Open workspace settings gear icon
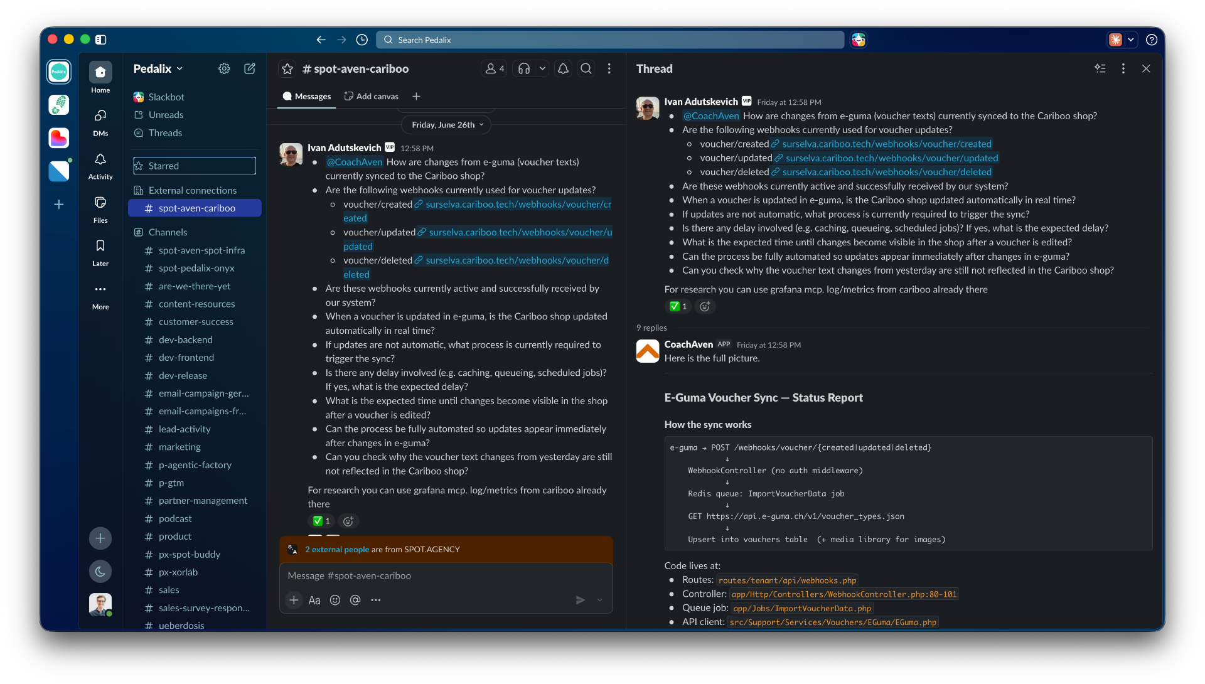The height and width of the screenshot is (684, 1205). click(224, 68)
